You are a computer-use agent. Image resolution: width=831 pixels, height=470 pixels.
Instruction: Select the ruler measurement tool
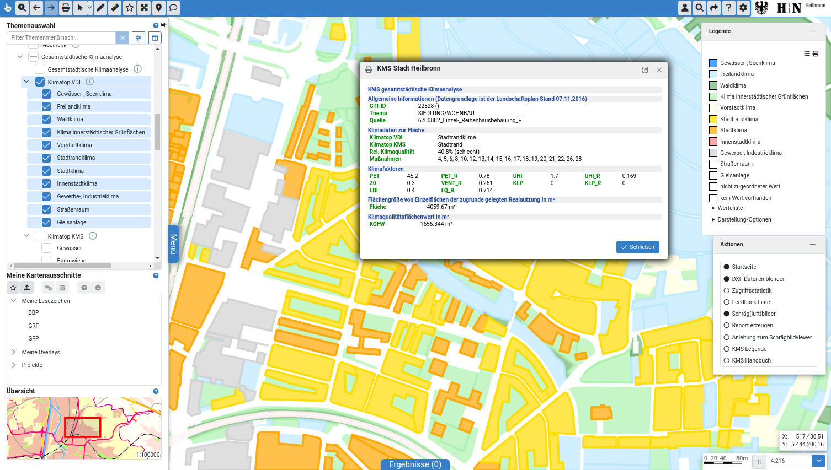[115, 8]
